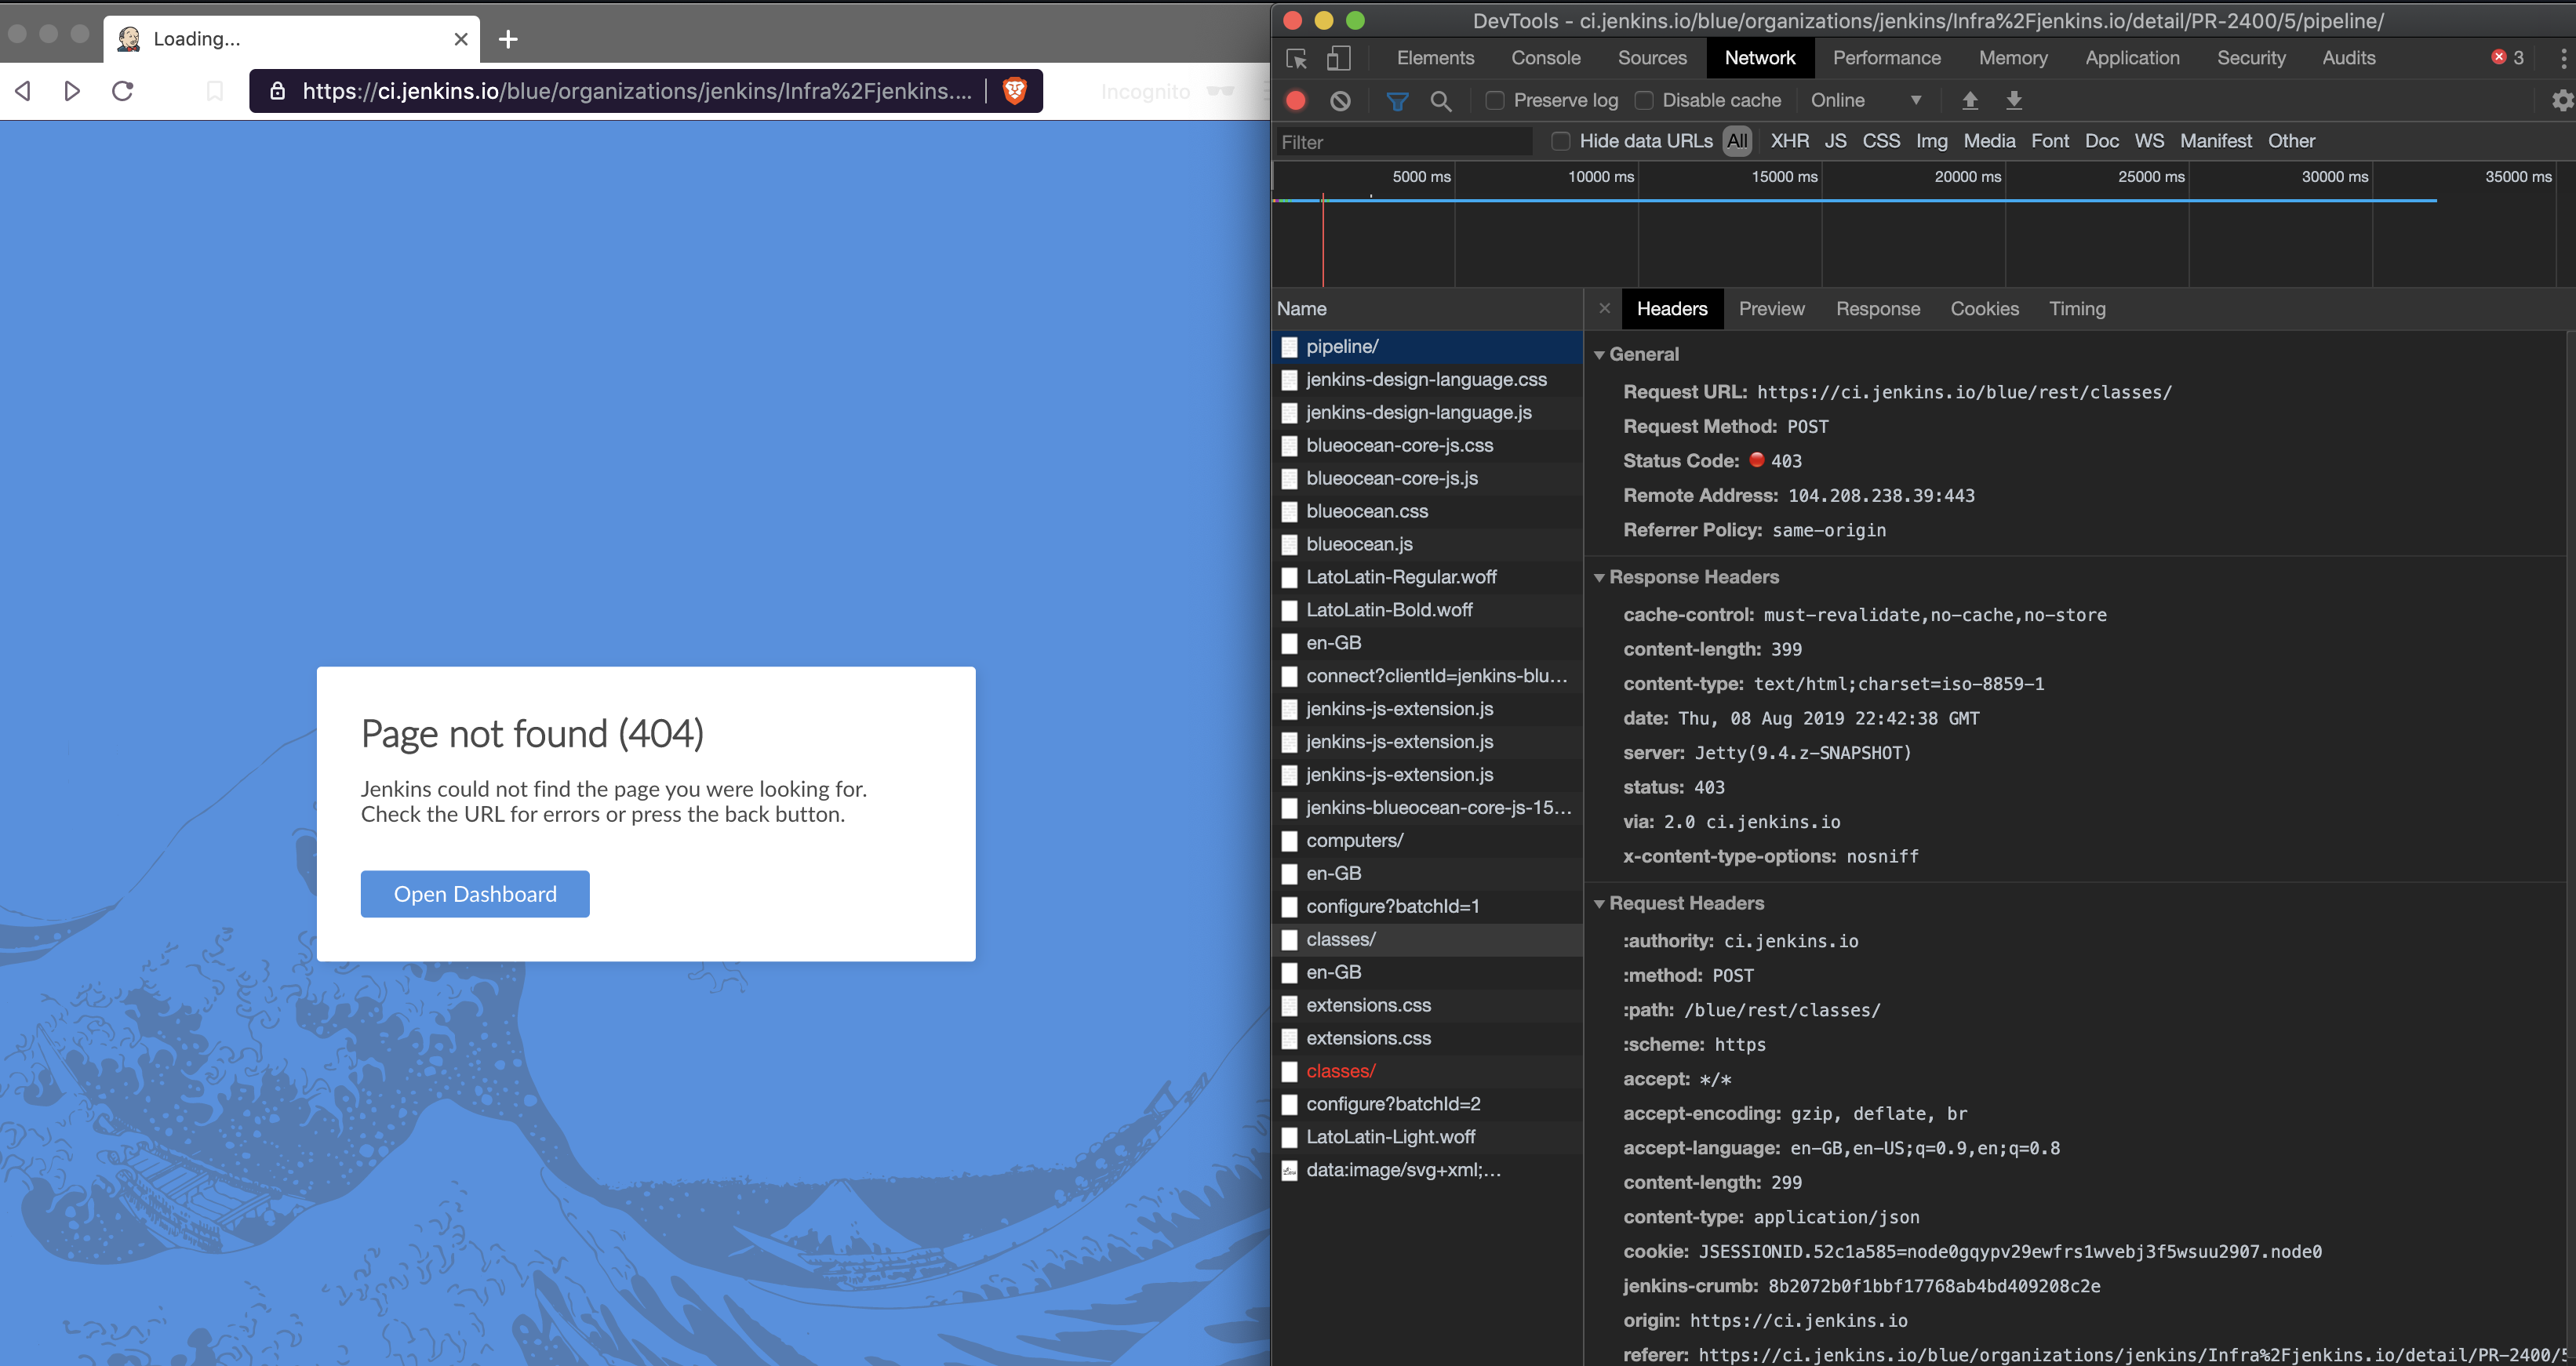Reload the page with the refresh icon
The height and width of the screenshot is (1366, 2576).
coord(123,91)
